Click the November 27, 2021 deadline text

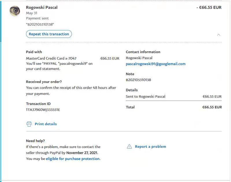click(82, 153)
